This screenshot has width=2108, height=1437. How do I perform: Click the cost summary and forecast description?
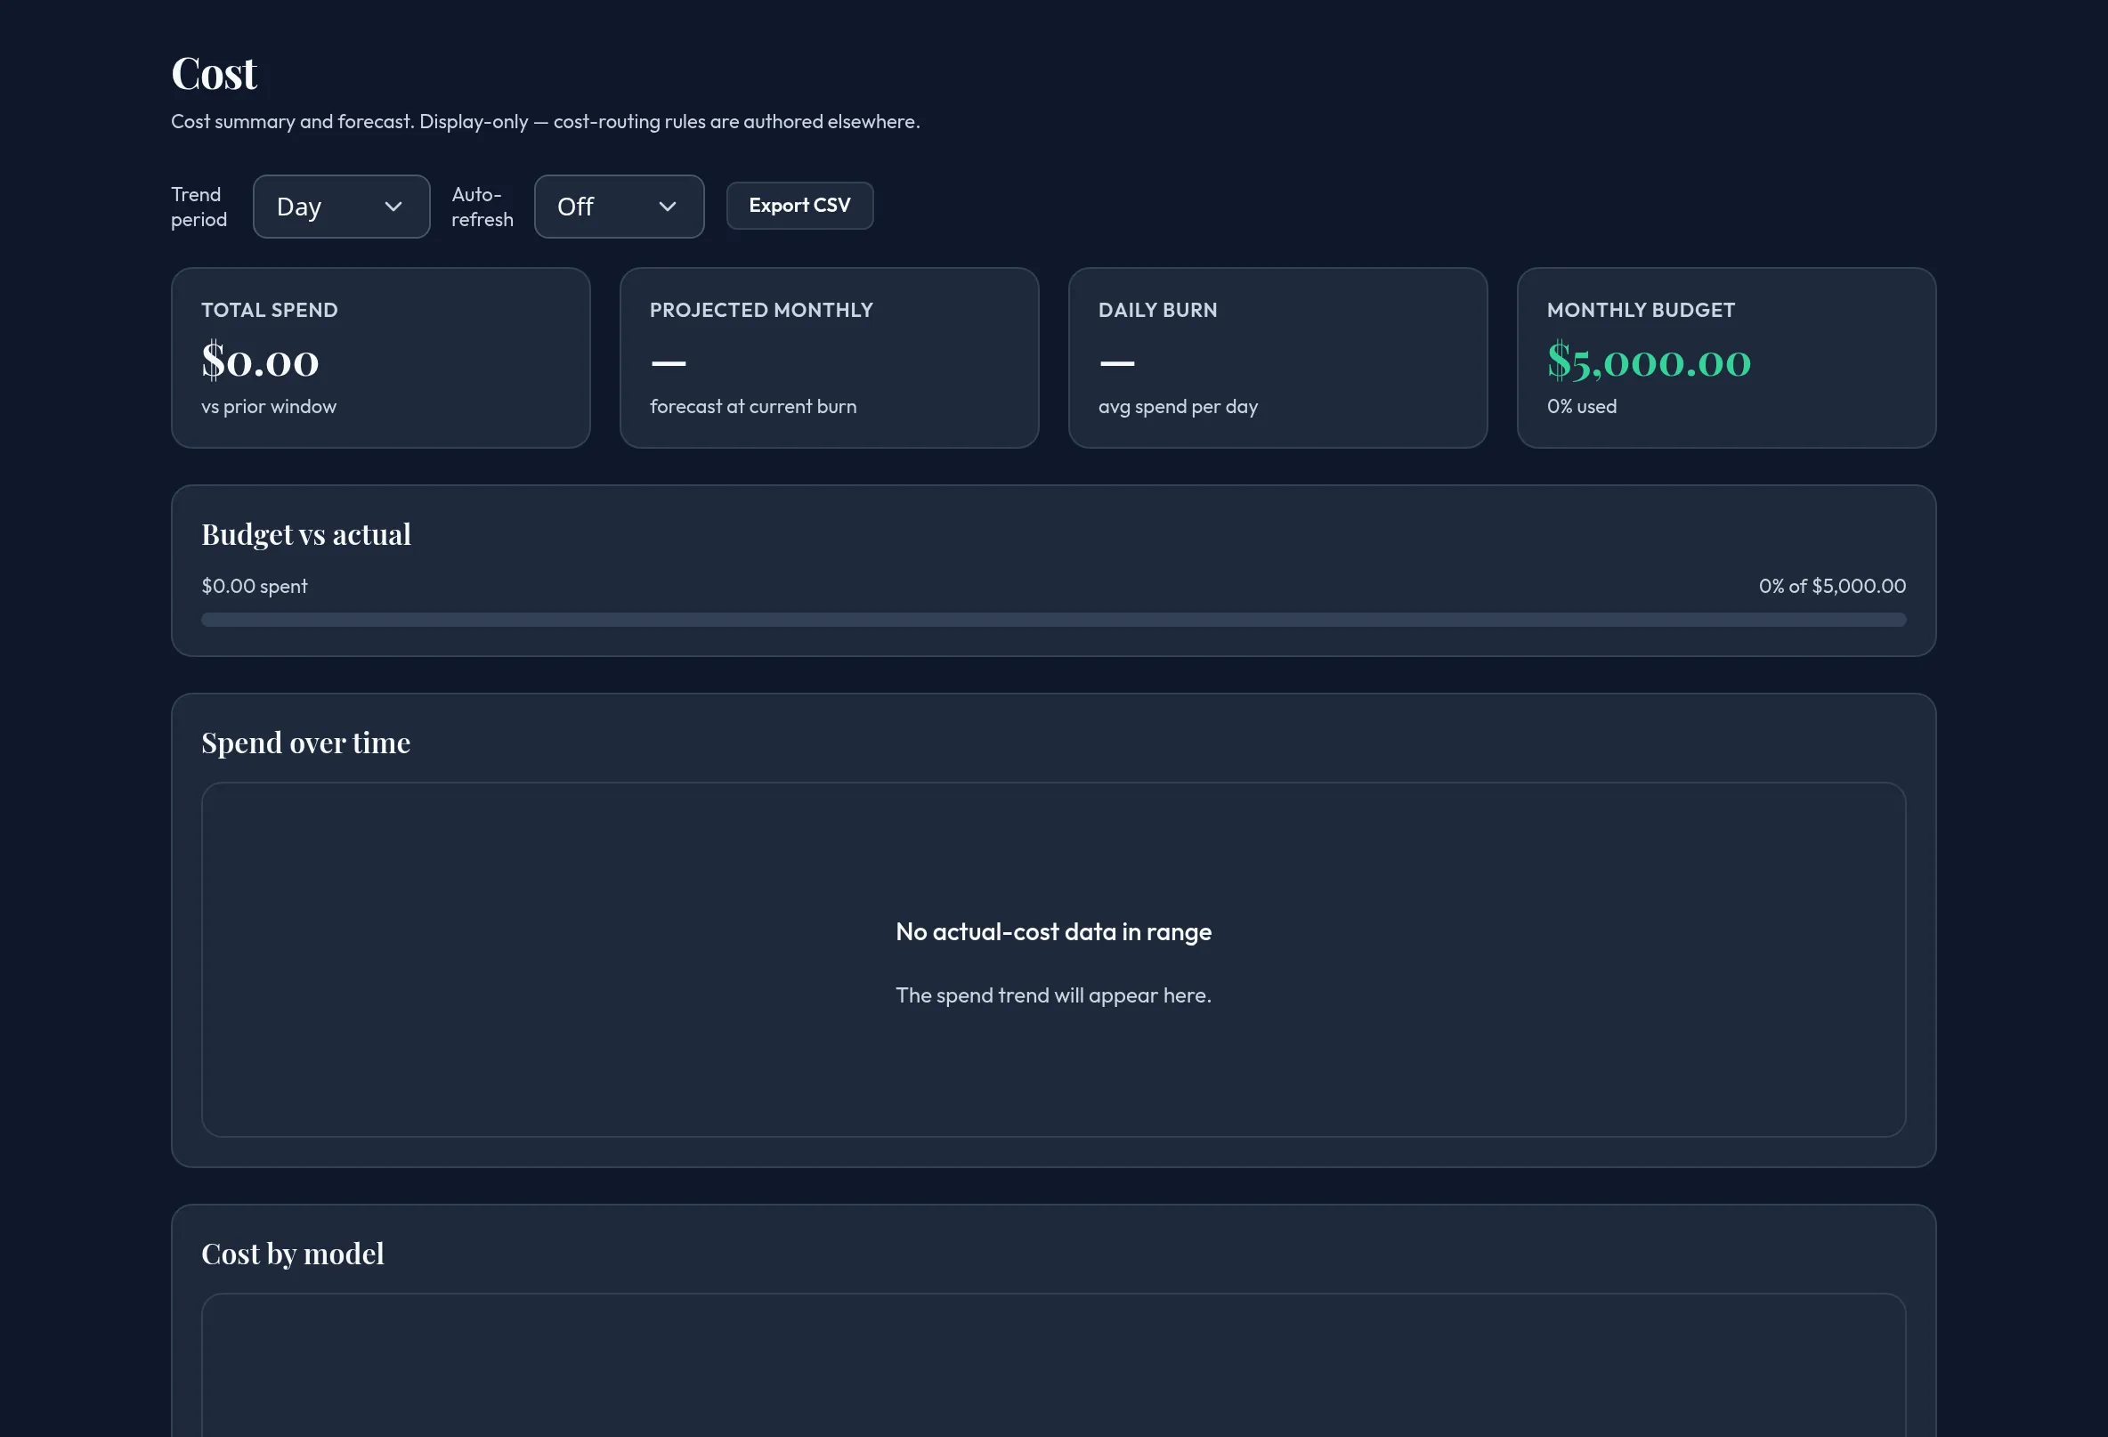tap(545, 122)
